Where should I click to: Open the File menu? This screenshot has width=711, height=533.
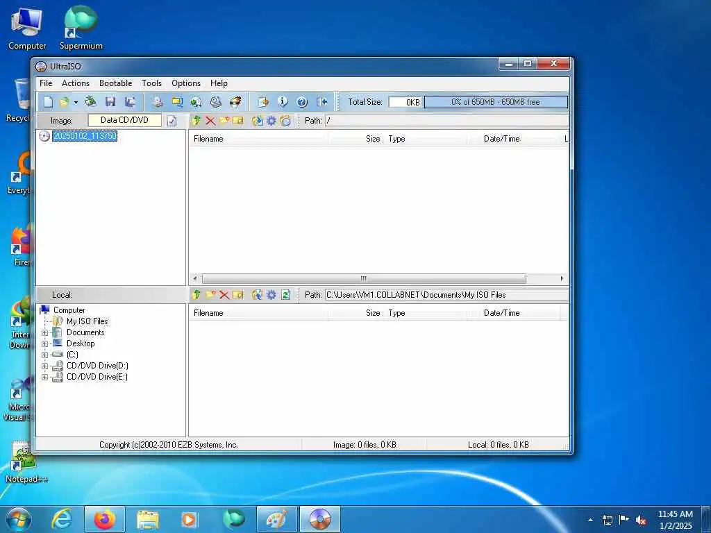click(46, 83)
